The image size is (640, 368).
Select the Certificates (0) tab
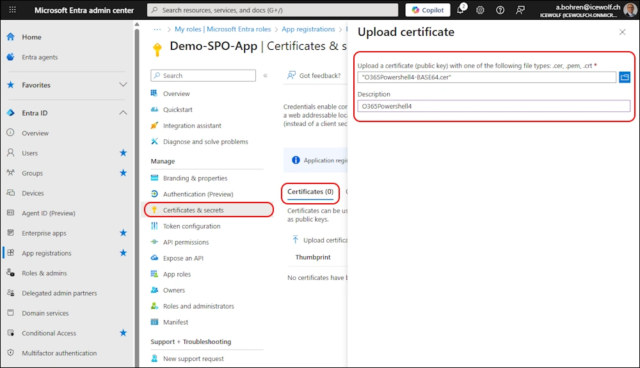(310, 192)
